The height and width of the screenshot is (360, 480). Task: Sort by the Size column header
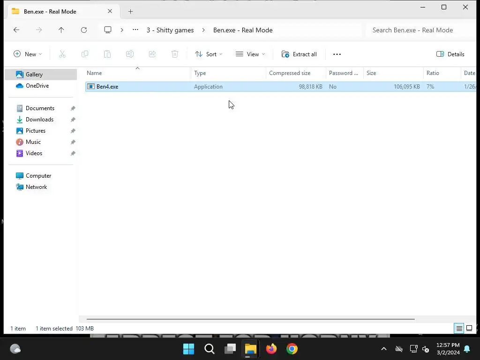393,73
